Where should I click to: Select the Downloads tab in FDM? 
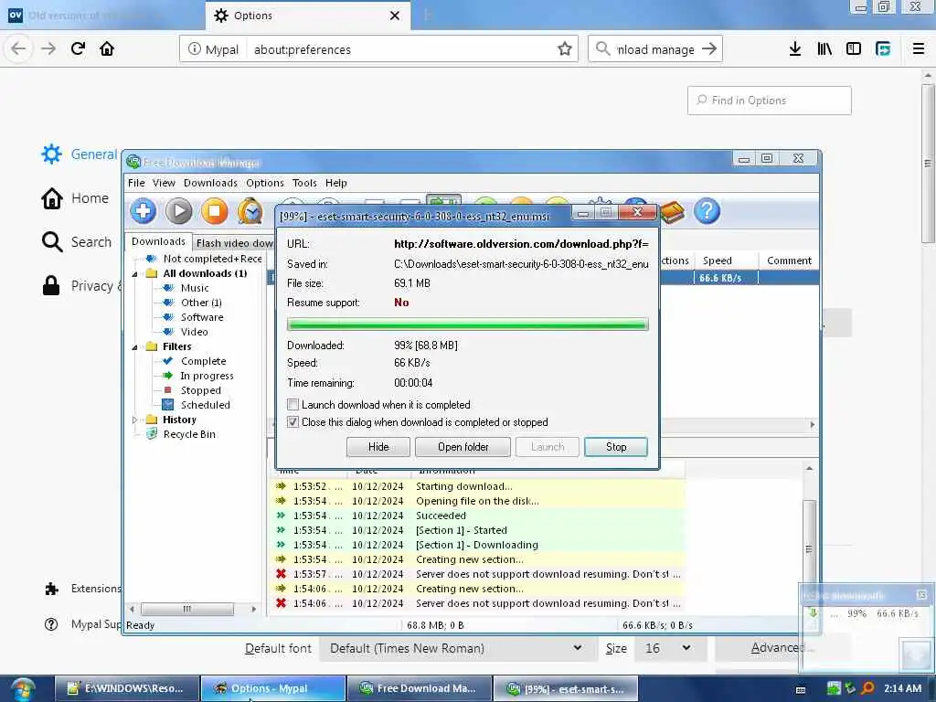click(158, 241)
